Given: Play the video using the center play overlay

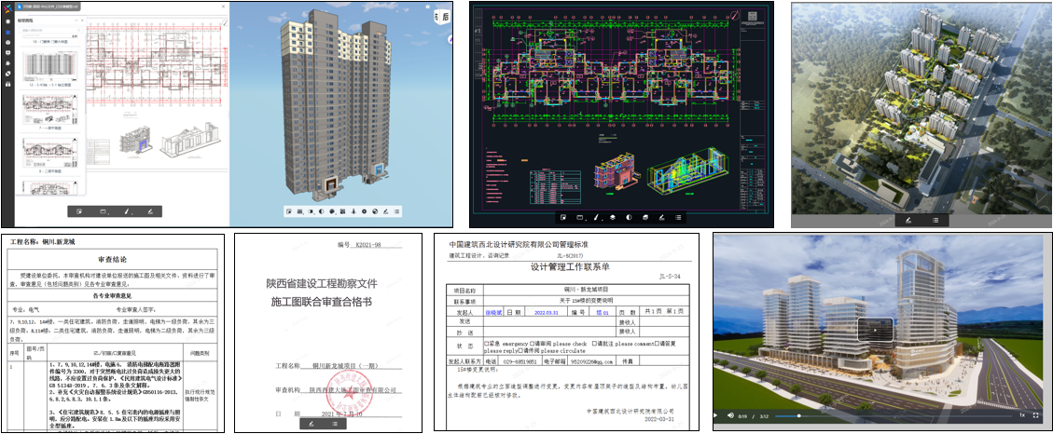Looking at the screenshot, I should [x=875, y=330].
